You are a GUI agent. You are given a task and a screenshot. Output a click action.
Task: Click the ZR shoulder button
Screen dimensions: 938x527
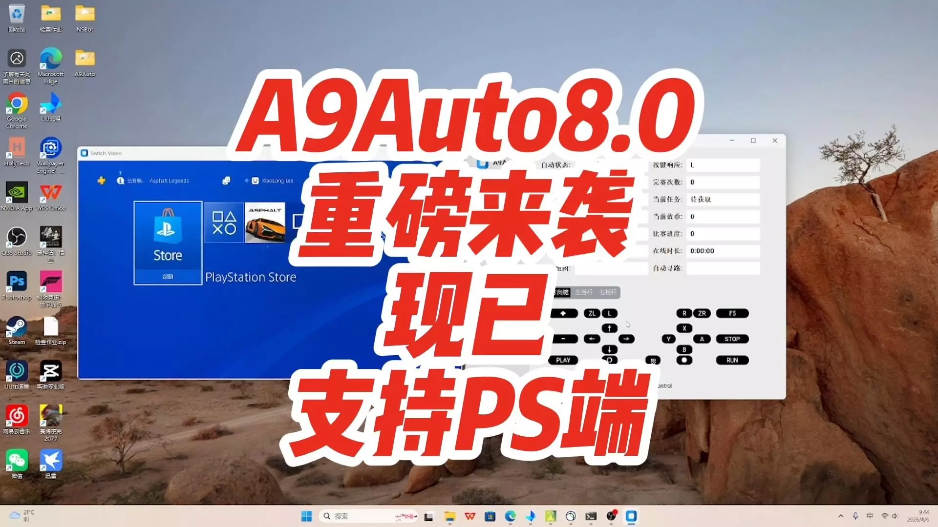coord(702,313)
